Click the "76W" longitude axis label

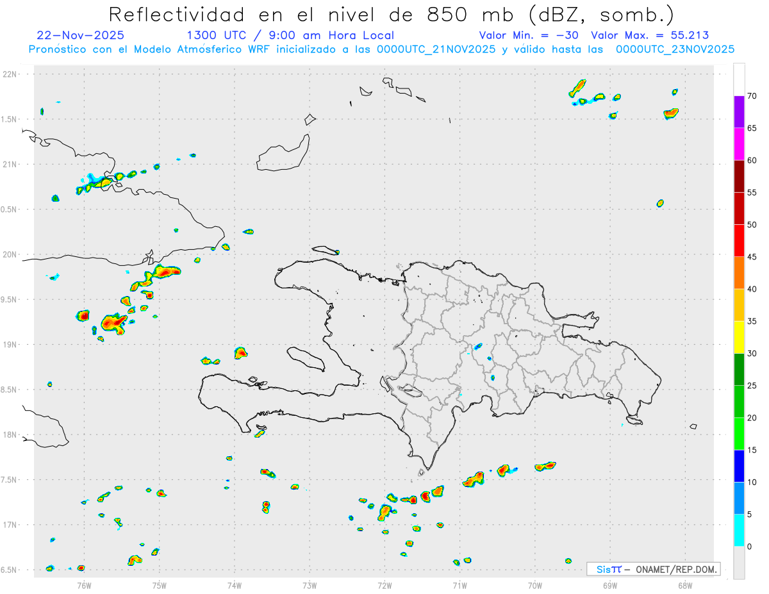pyautogui.click(x=84, y=584)
